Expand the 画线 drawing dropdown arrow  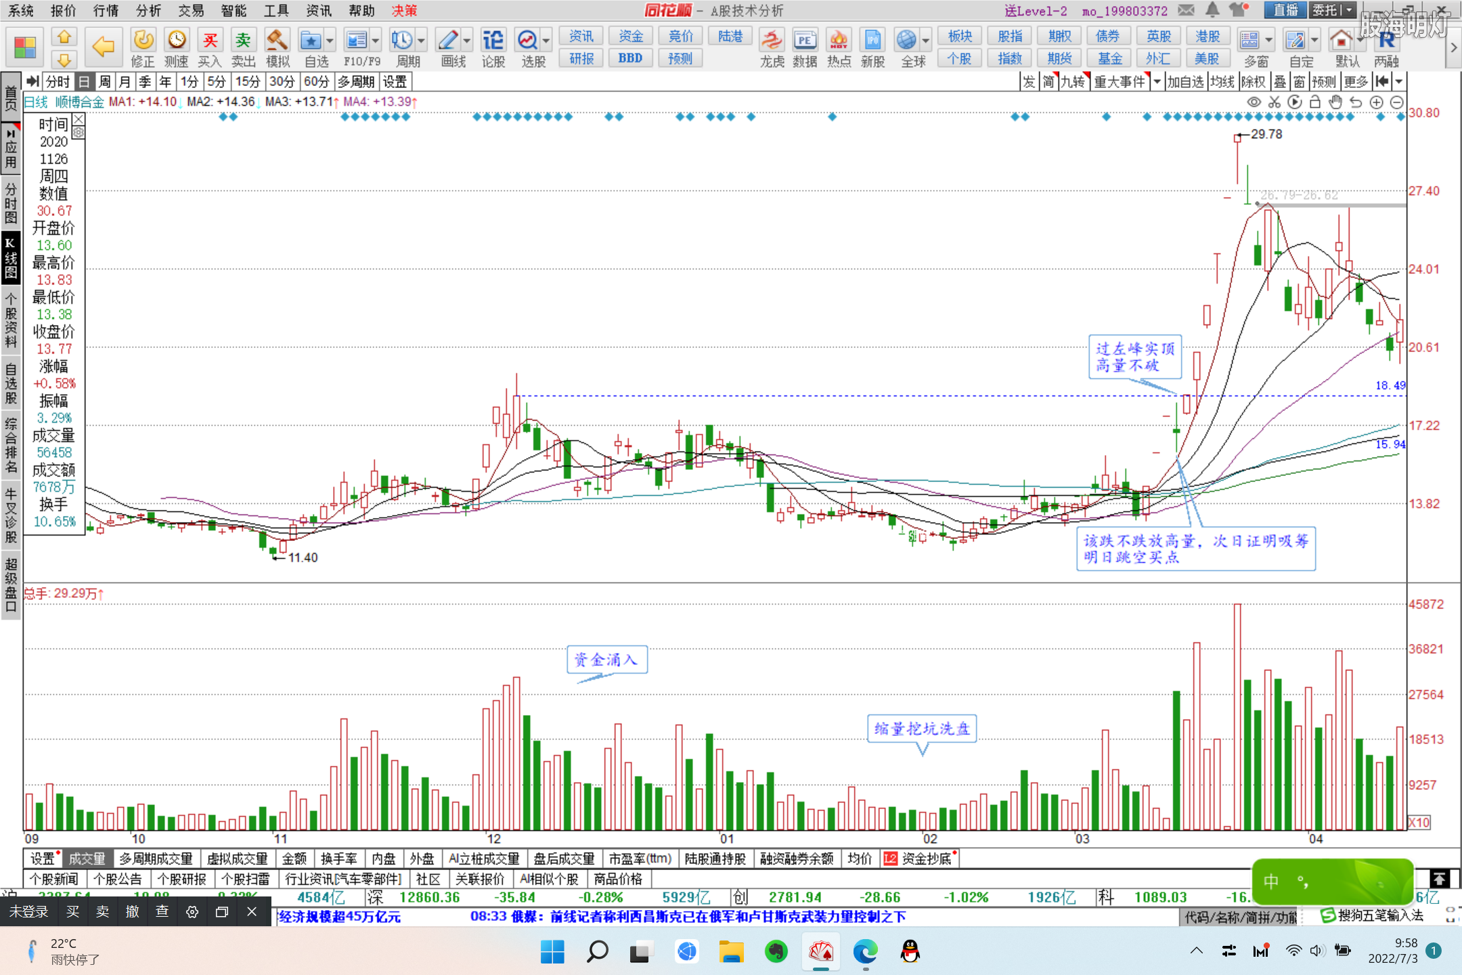point(466,41)
